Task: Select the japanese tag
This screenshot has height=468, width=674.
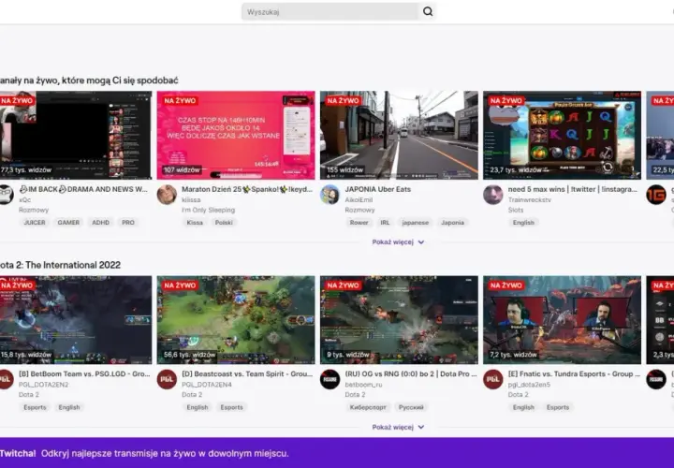Action: [416, 223]
